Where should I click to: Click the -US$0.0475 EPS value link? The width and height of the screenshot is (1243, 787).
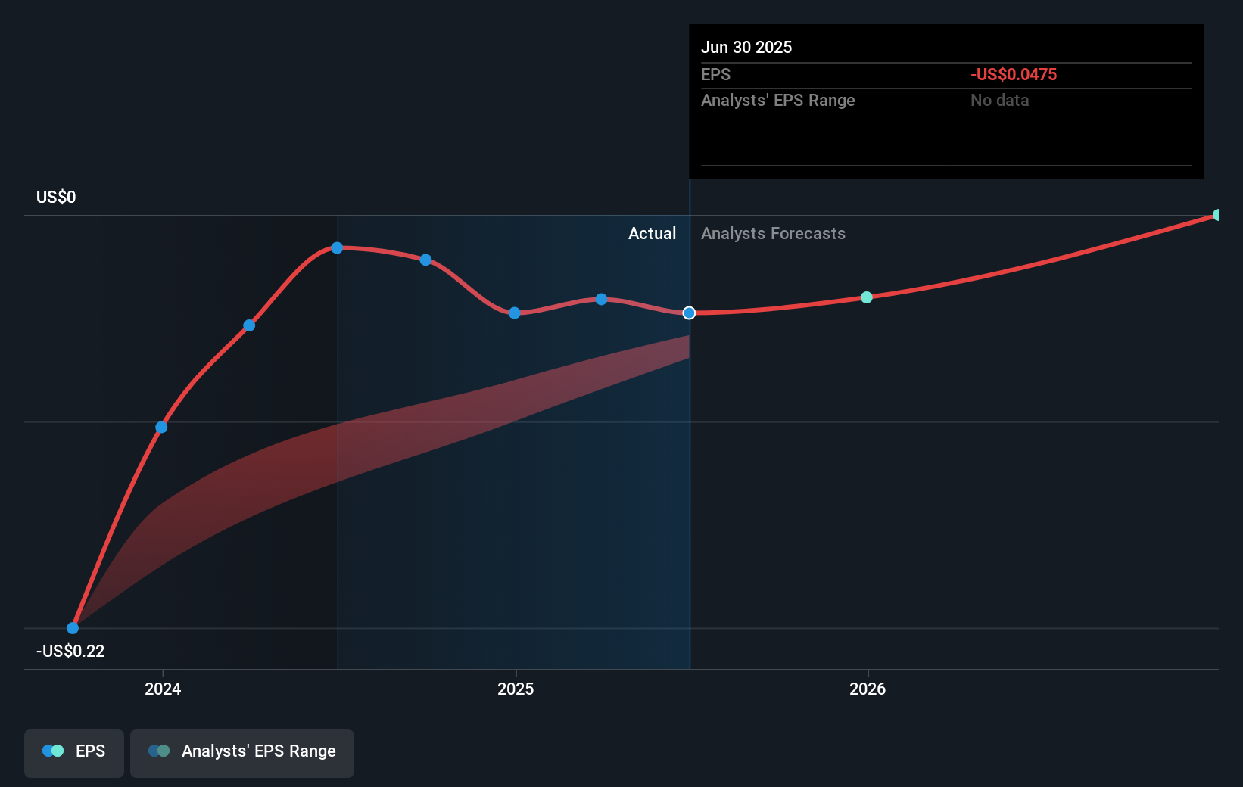[1014, 74]
